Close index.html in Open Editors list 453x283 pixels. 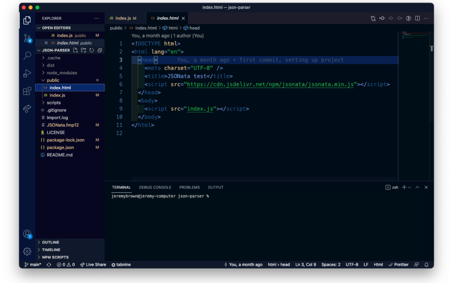(46, 43)
